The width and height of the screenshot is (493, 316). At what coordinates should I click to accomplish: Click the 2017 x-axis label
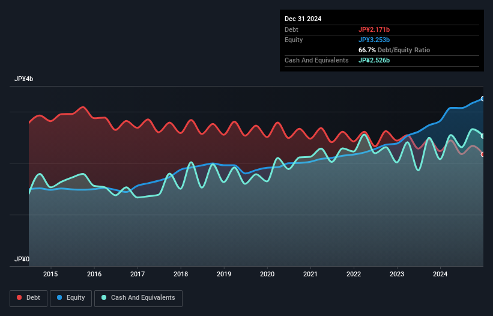138,274
